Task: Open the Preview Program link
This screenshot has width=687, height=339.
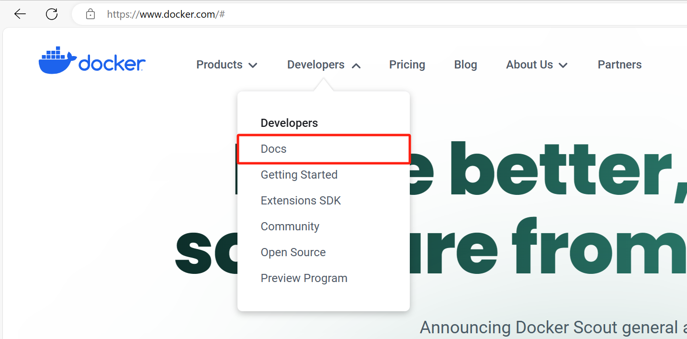Action: click(304, 278)
